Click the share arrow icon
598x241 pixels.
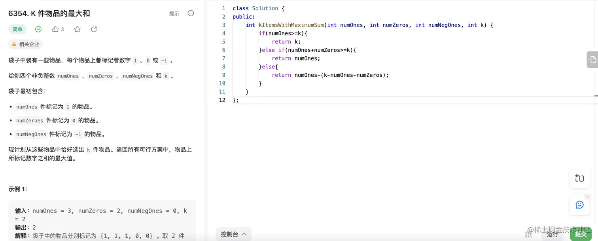(x=94, y=29)
